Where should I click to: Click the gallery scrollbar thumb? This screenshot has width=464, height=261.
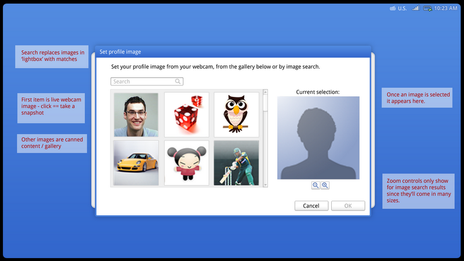point(266,103)
